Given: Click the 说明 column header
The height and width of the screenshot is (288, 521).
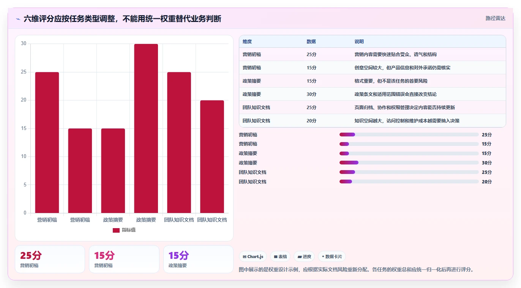Looking at the screenshot, I should point(359,42).
